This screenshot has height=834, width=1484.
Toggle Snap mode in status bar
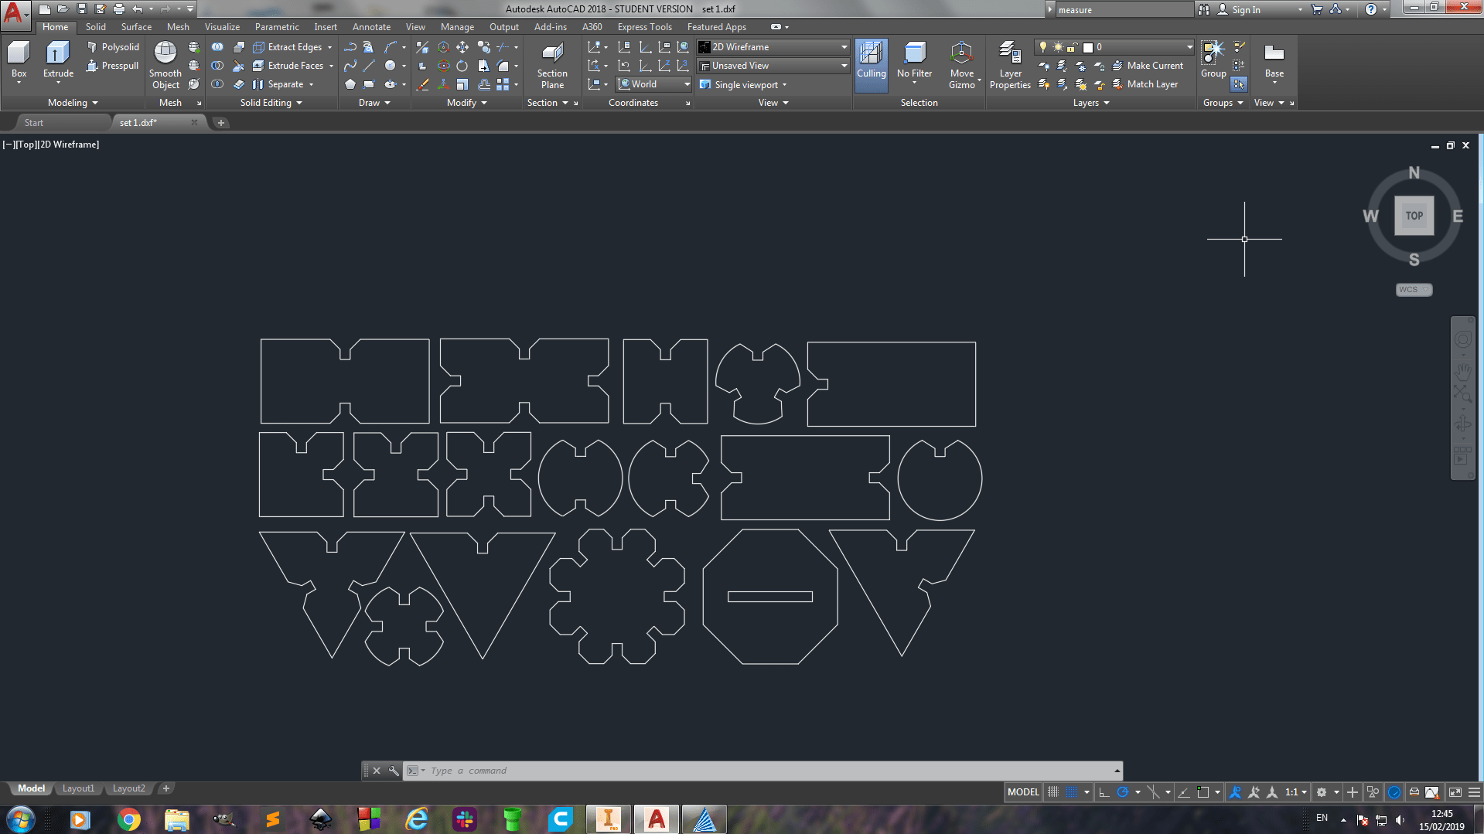tap(1071, 792)
